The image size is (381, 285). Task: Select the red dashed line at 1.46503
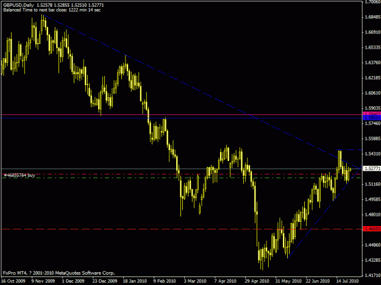coord(182,229)
